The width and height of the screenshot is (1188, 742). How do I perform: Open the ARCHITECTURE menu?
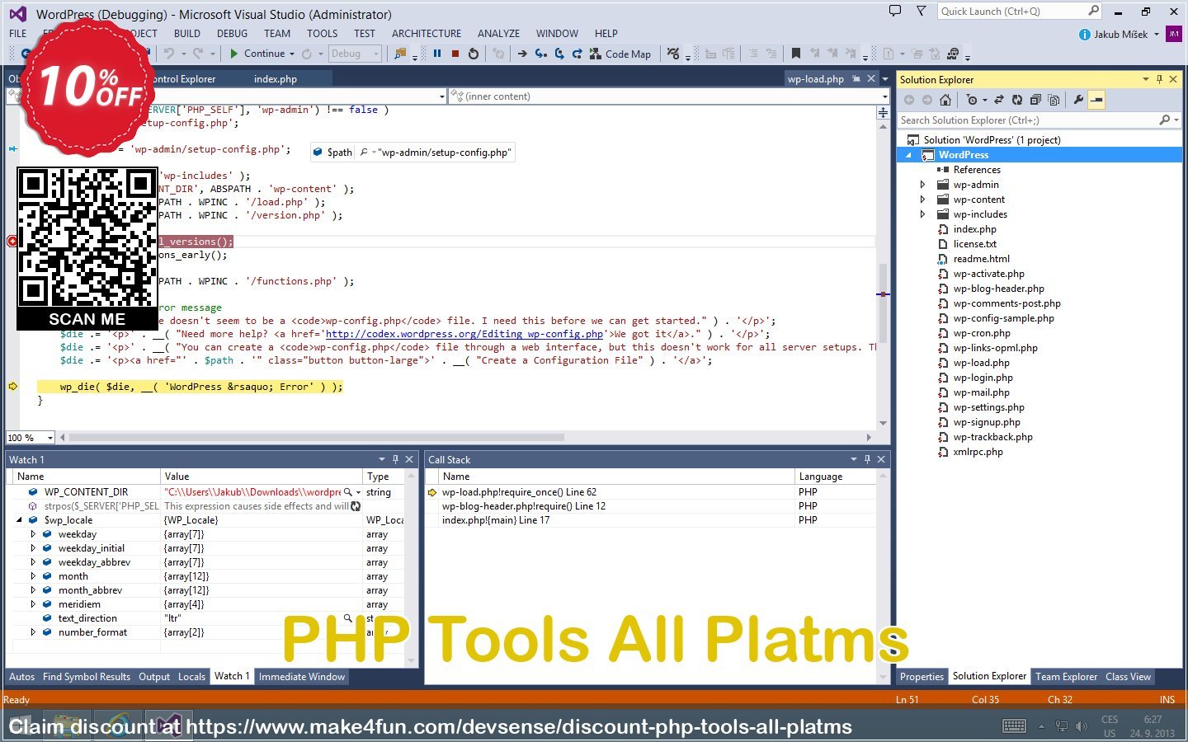click(427, 34)
